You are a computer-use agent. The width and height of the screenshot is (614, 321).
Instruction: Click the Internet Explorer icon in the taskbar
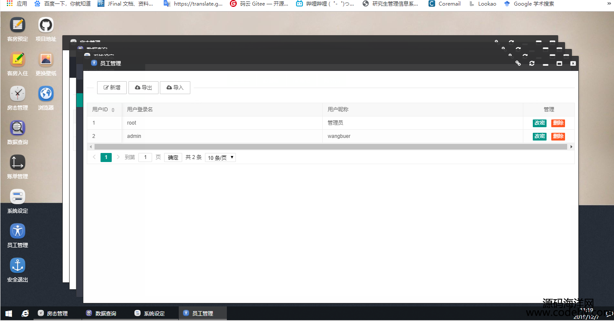pyautogui.click(x=25, y=313)
